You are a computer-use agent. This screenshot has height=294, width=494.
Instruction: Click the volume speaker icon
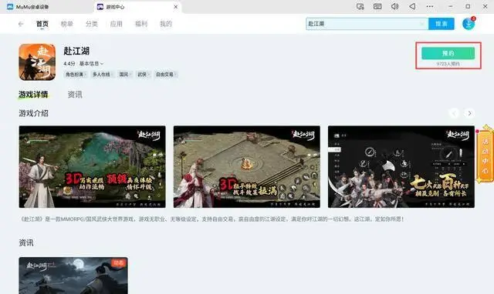click(x=394, y=7)
